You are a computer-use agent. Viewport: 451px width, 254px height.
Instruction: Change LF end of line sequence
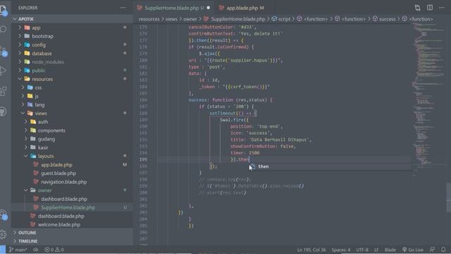pyautogui.click(x=376, y=250)
